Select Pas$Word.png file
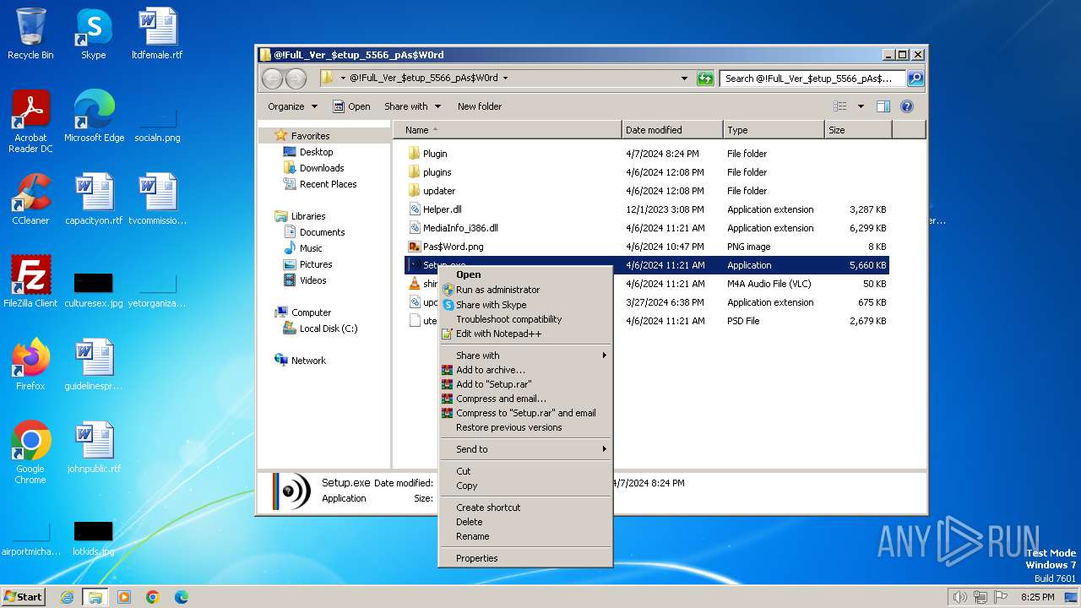 pyautogui.click(x=647, y=247)
